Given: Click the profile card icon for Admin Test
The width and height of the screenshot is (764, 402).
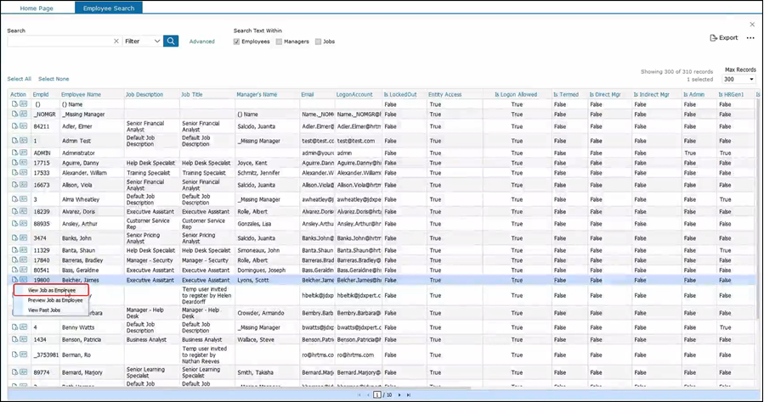Looking at the screenshot, I should [x=24, y=140].
